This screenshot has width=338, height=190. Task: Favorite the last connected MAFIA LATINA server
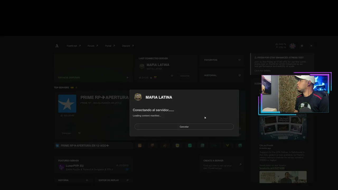click(172, 76)
